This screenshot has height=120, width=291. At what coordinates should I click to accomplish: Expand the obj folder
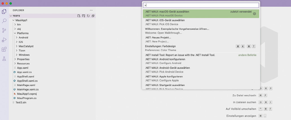[x=15, y=29]
